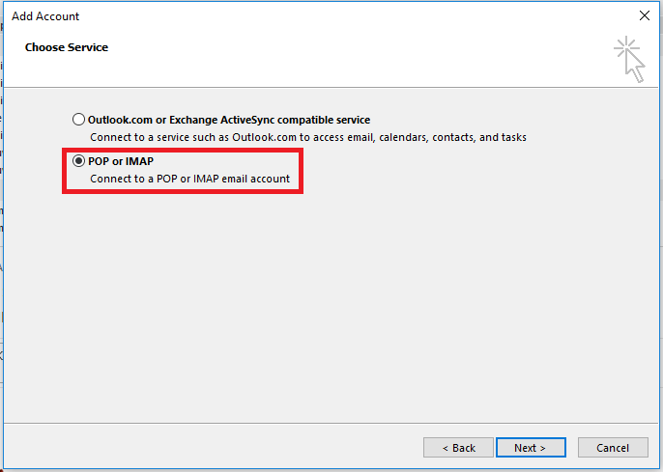Click empty gray area beside Back button
Viewport: 663px width, 472px height.
pos(242,448)
